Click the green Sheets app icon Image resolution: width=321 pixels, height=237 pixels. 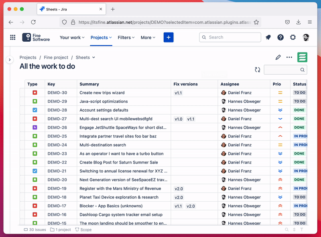pyautogui.click(x=302, y=57)
